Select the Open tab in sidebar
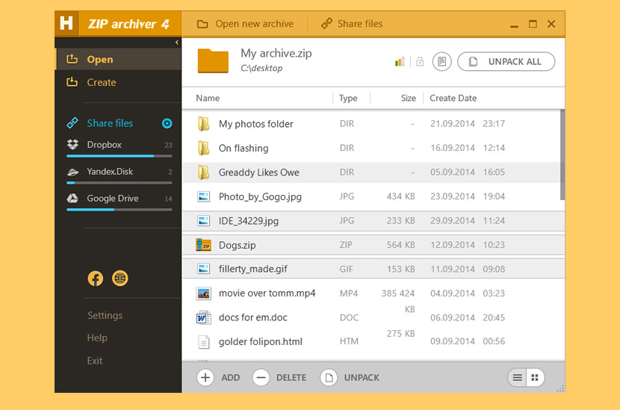Viewport: 620px width, 410px height. tap(99, 60)
